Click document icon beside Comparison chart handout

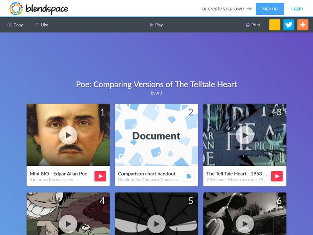pos(189,176)
